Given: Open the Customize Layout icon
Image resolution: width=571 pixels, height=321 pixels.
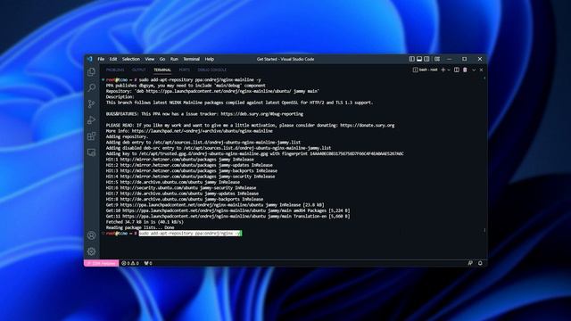Looking at the screenshot, I should [x=437, y=59].
